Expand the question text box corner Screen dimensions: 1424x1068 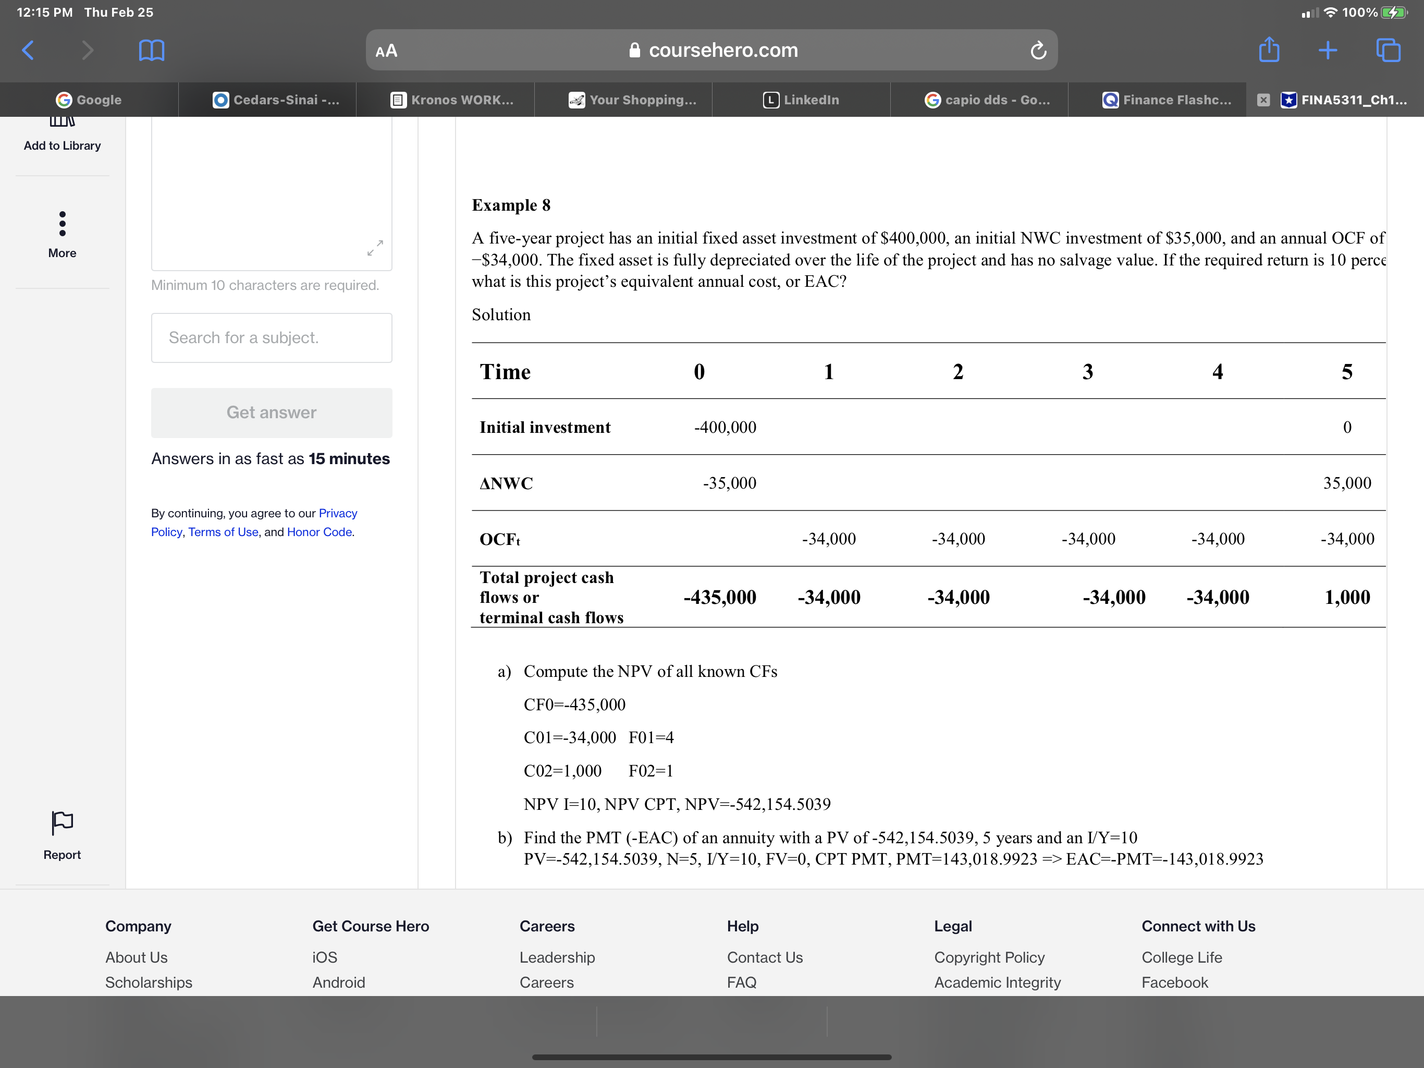[x=375, y=248]
